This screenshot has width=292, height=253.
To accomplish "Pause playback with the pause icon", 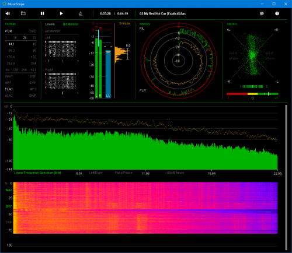I will click(42, 13).
